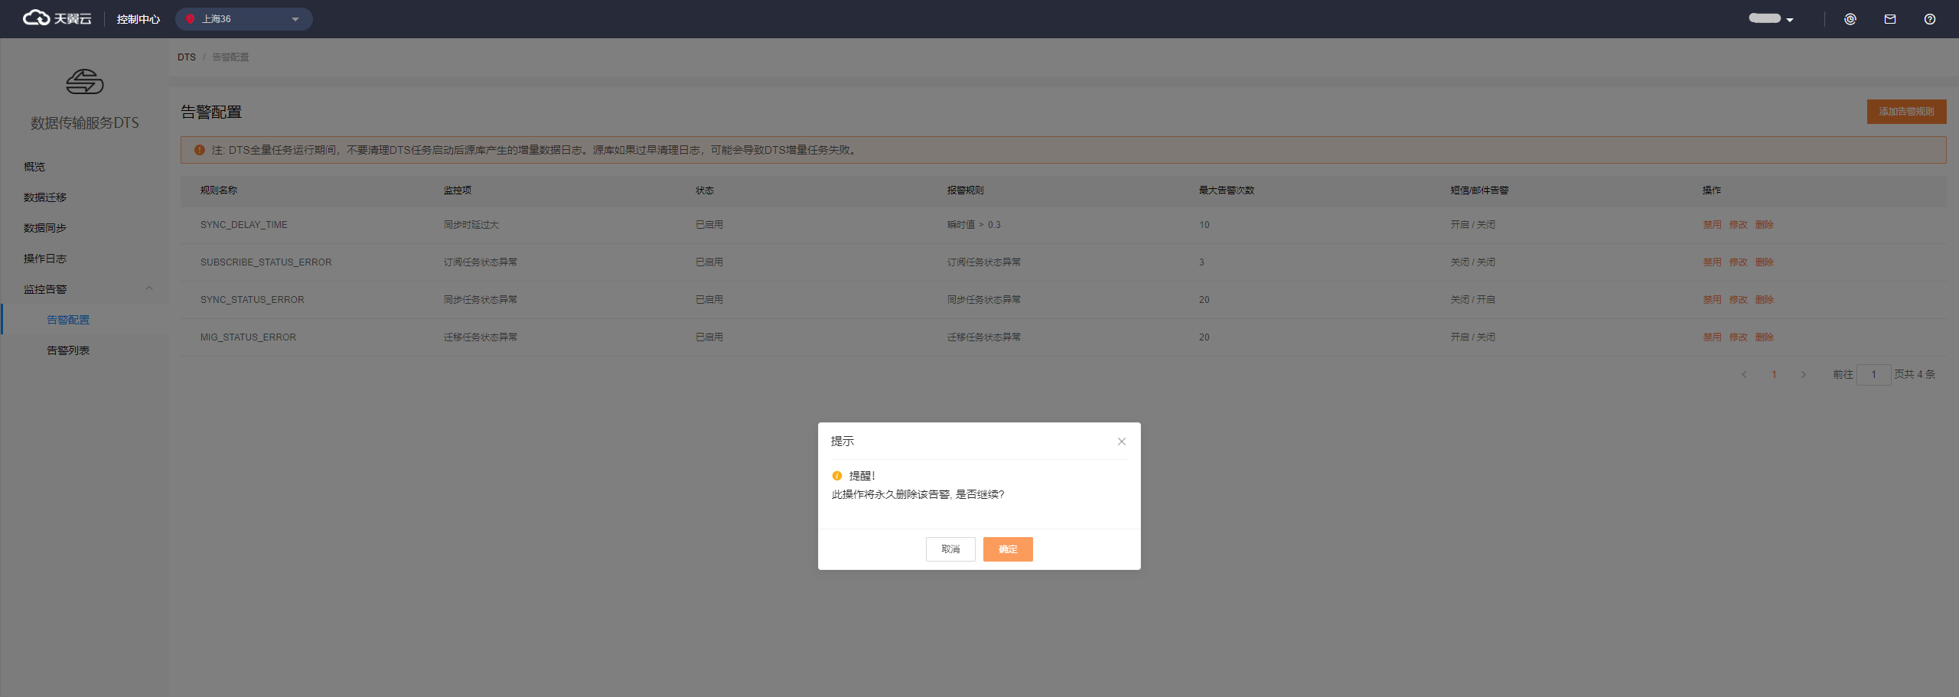Viewport: 1959px width, 697px height.
Task: Collapse the 监控告警 sidebar section
Action: 149,289
